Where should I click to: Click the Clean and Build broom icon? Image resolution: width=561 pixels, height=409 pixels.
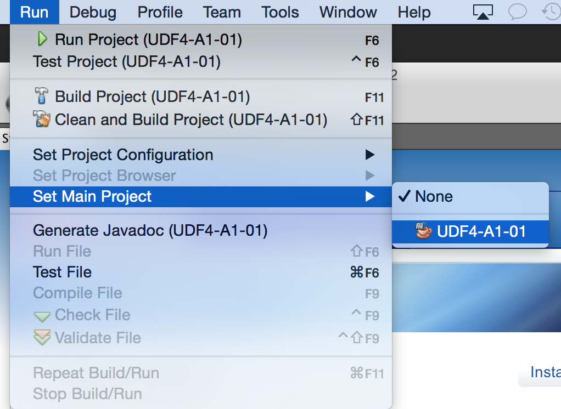pyautogui.click(x=42, y=119)
